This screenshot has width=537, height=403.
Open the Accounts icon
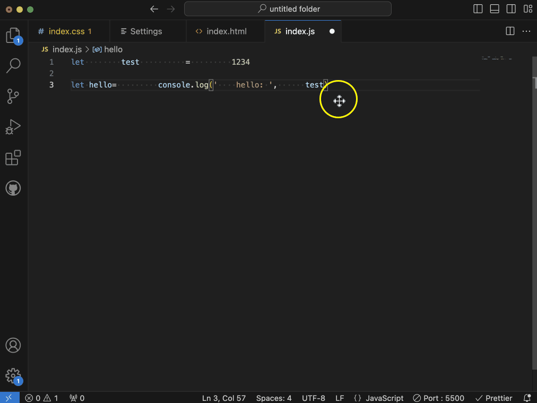[13, 345]
